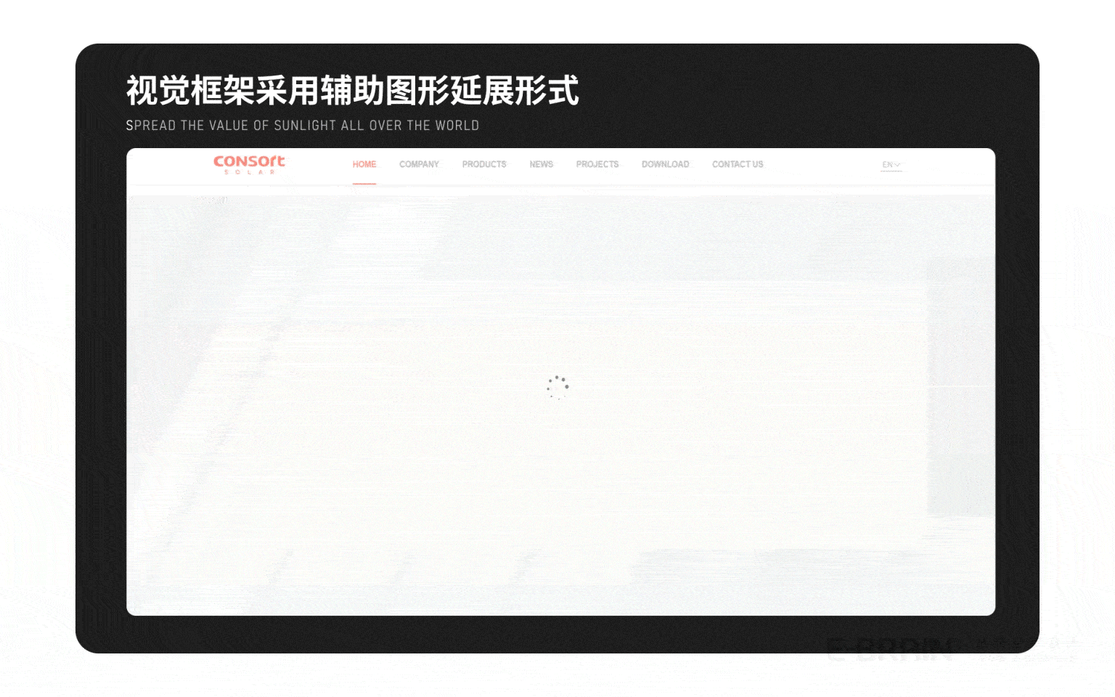Click the CONTACT US link
The width and height of the screenshot is (1115, 697).
coord(737,165)
